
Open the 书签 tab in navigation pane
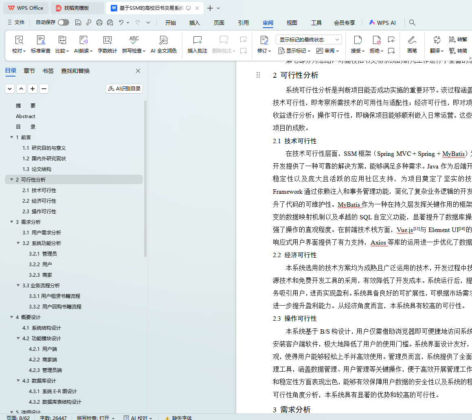[x=48, y=71]
